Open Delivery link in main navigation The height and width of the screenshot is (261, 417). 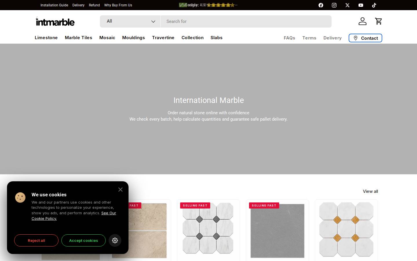point(332,38)
